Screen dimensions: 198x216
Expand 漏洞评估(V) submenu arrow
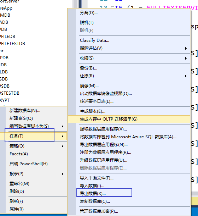pos(186,48)
